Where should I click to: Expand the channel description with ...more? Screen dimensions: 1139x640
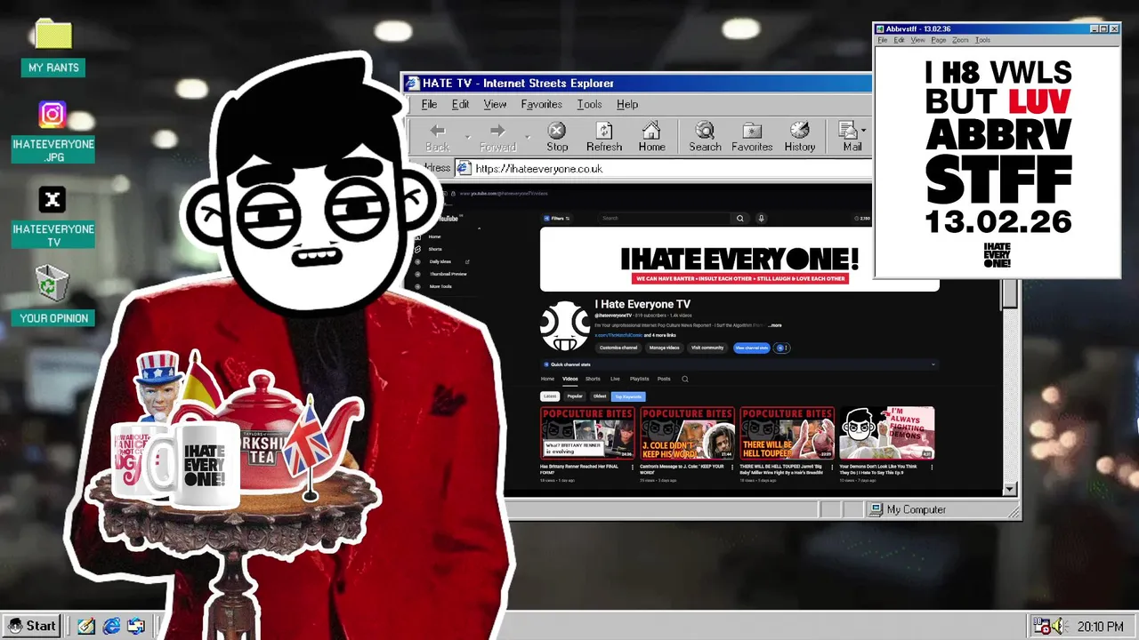point(775,325)
